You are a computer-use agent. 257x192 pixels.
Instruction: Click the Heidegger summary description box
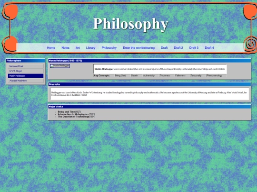point(160,69)
